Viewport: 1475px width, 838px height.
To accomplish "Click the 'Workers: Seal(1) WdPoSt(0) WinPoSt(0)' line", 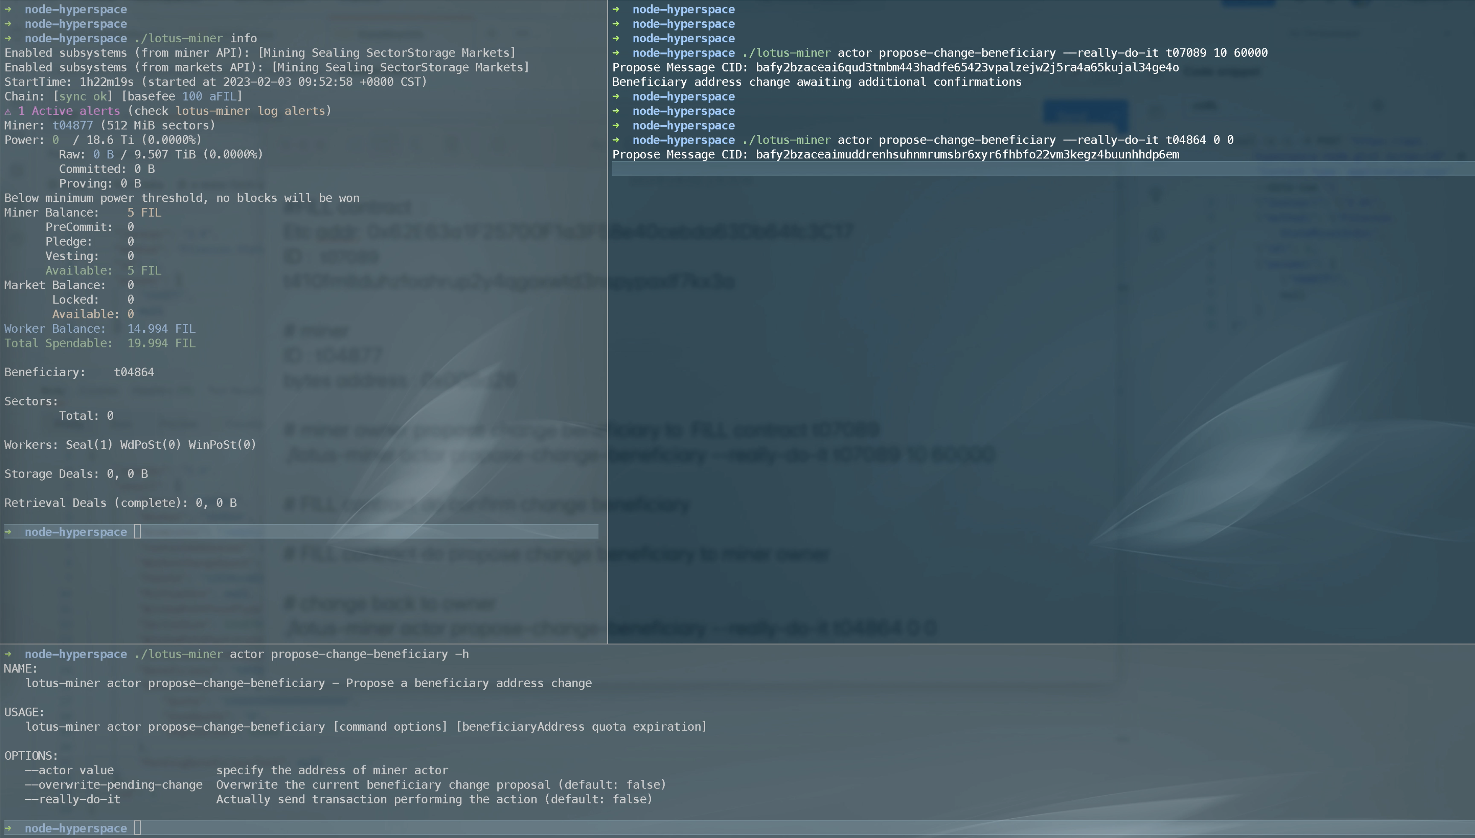I will pyautogui.click(x=130, y=445).
